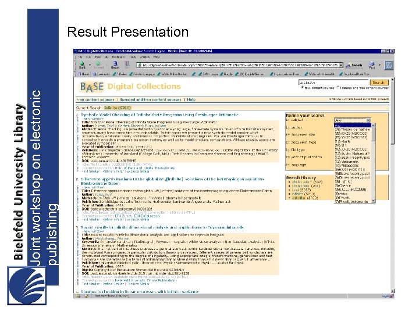The height and width of the screenshot is (314, 419).
Task: Select 'Philosophie' entry in subject dropdown list
Action: click(x=353, y=166)
